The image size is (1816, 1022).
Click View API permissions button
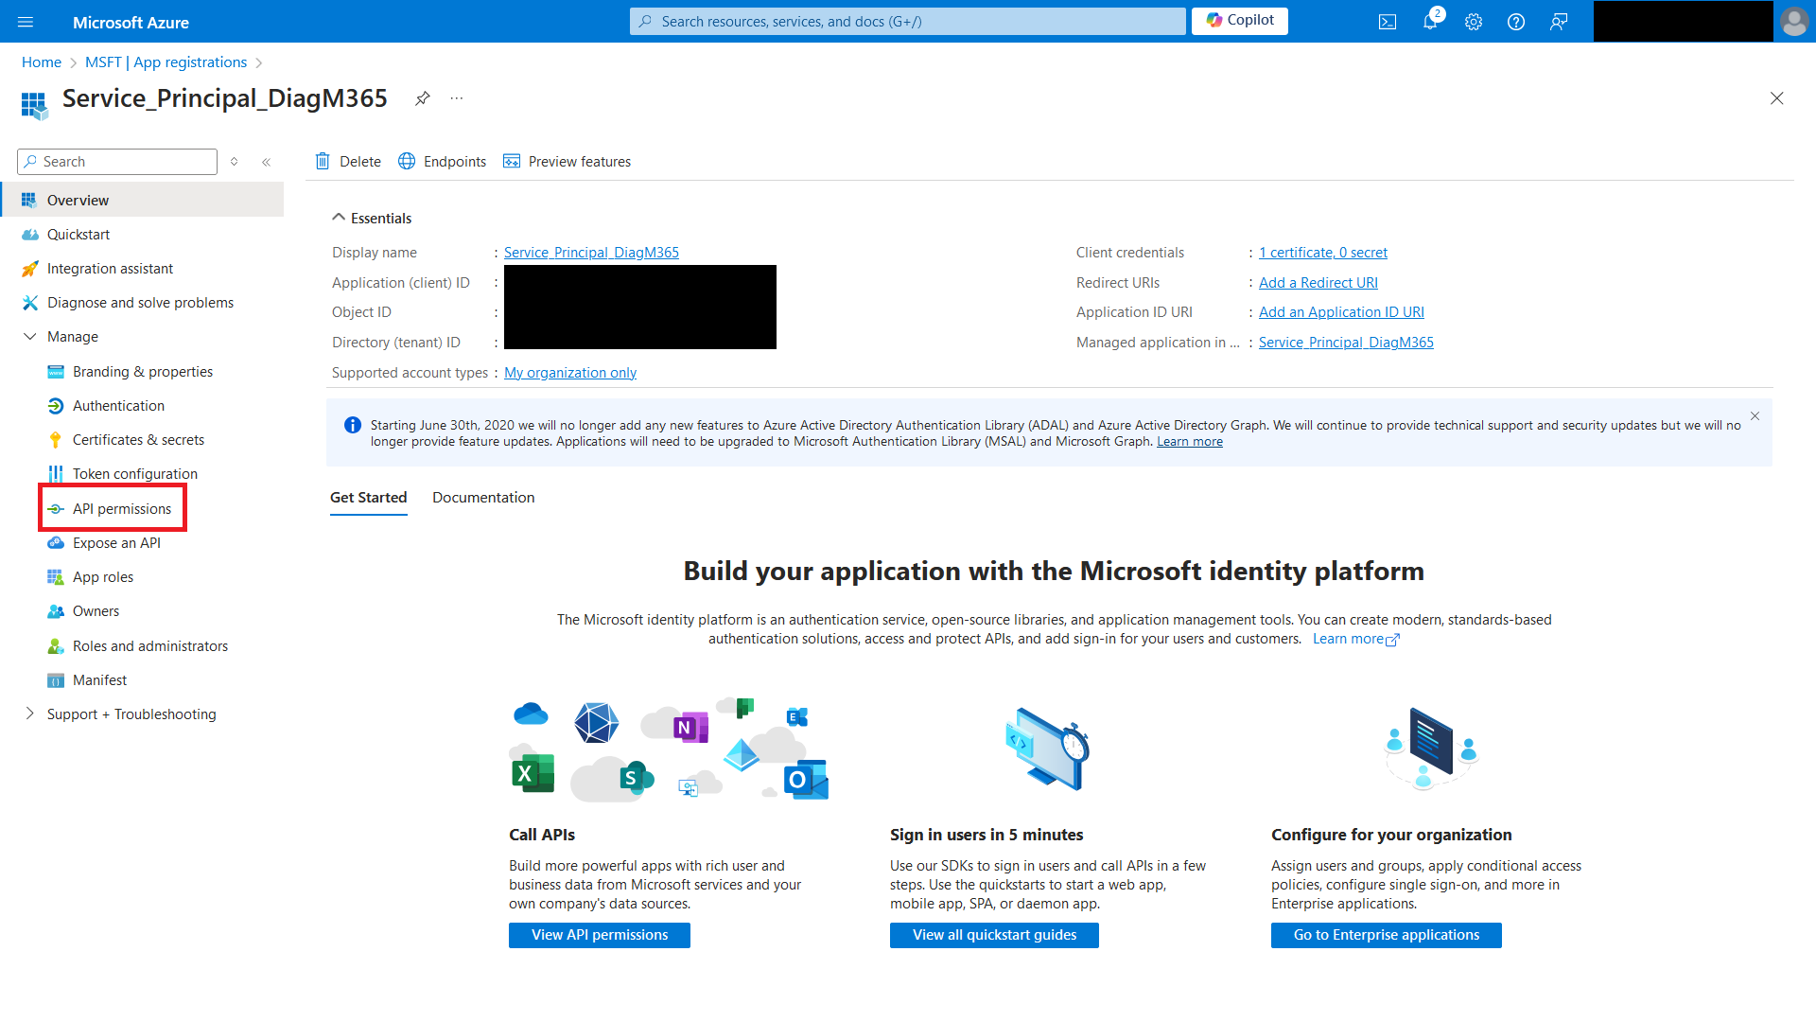pos(599,935)
